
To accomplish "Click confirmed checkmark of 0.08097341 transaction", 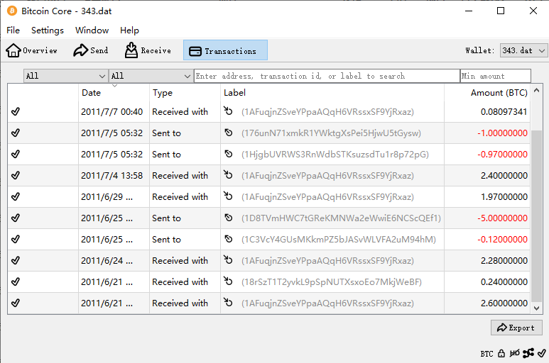I will pyautogui.click(x=16, y=112).
